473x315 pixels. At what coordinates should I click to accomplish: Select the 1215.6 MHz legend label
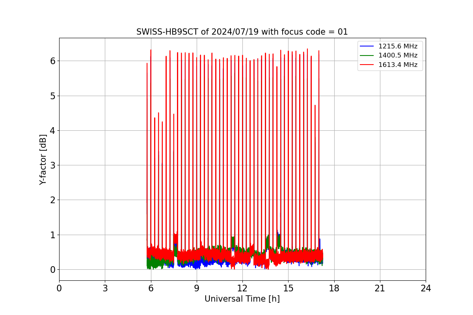[x=398, y=46]
